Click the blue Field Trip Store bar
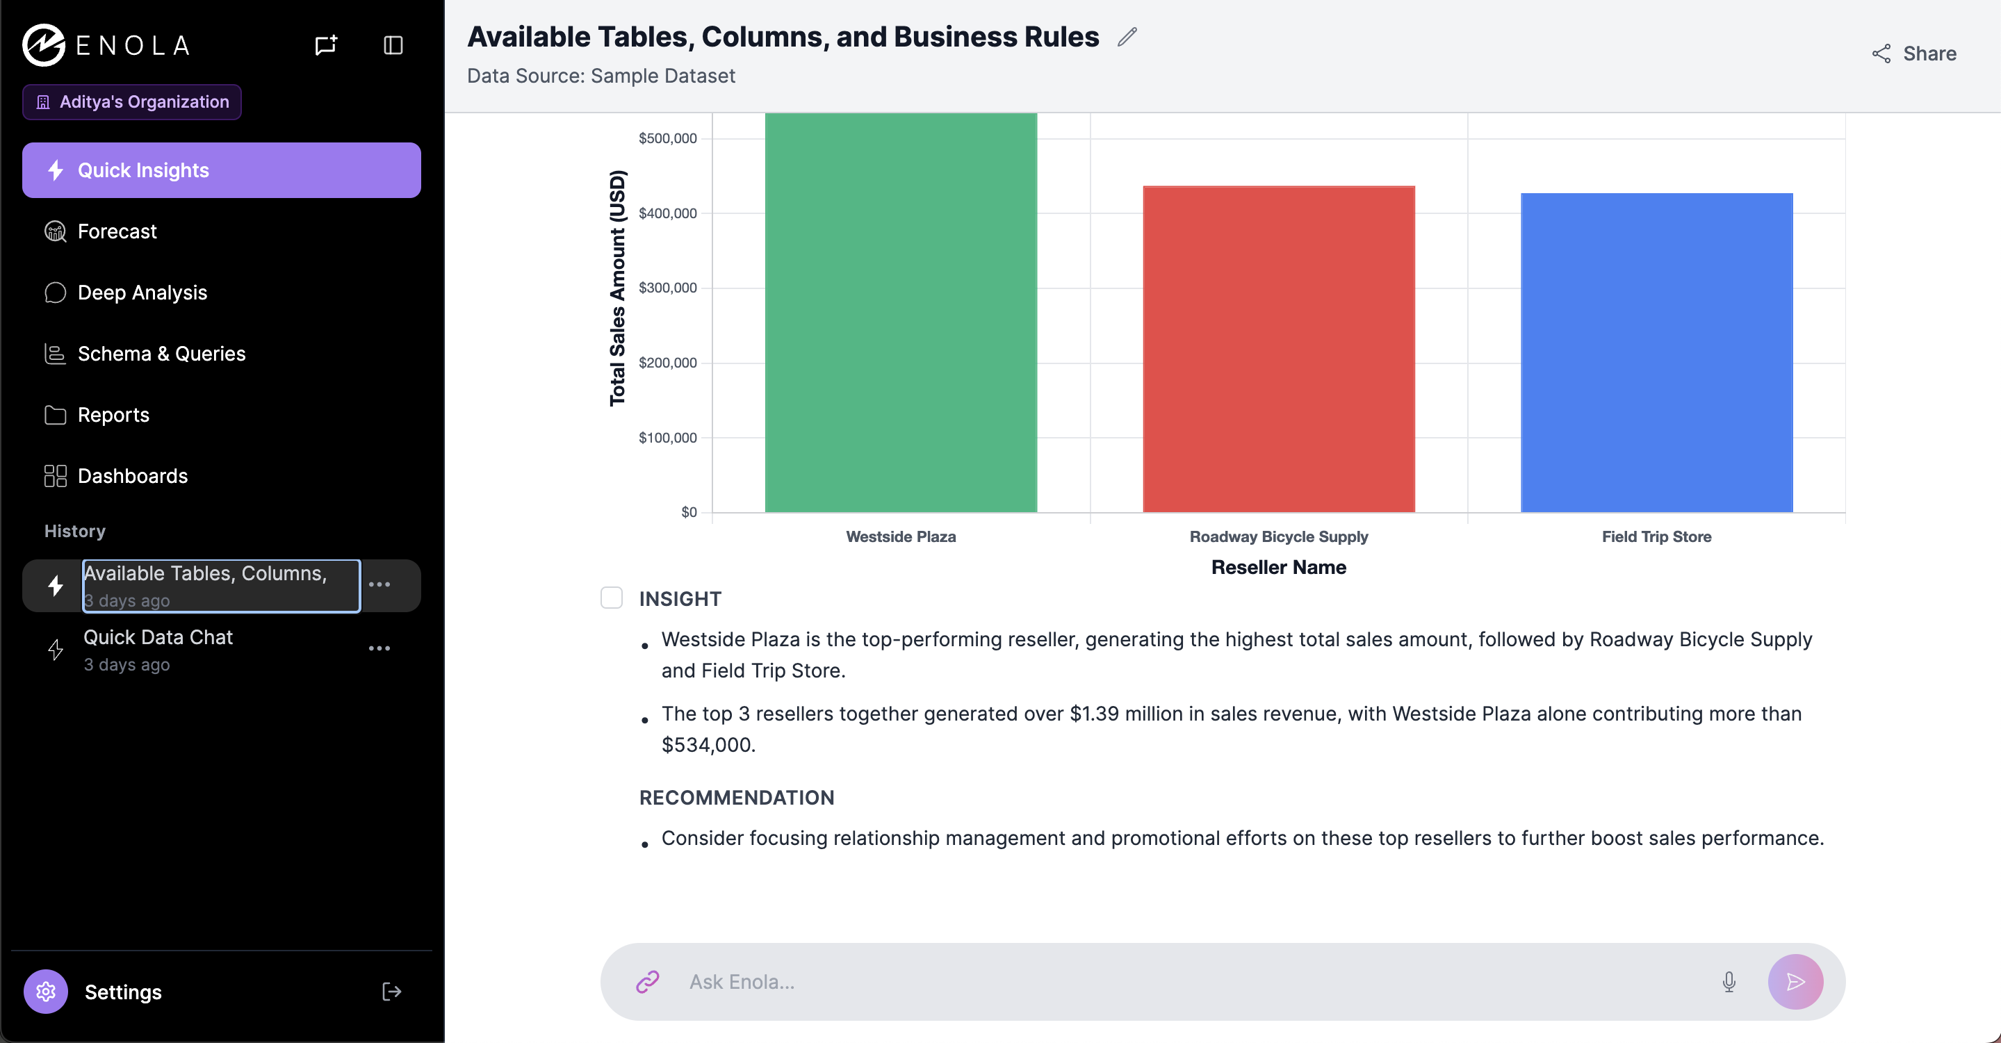This screenshot has height=1043, width=2001. pyautogui.click(x=1657, y=352)
